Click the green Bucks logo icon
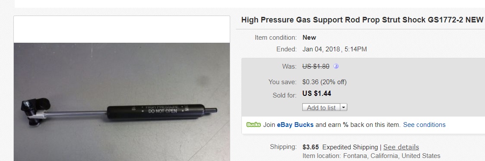The image size is (485, 161). point(254,125)
